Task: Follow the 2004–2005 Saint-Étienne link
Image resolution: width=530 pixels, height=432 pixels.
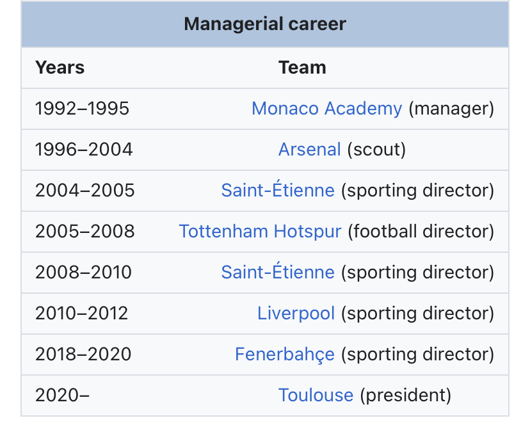Action: tap(278, 189)
